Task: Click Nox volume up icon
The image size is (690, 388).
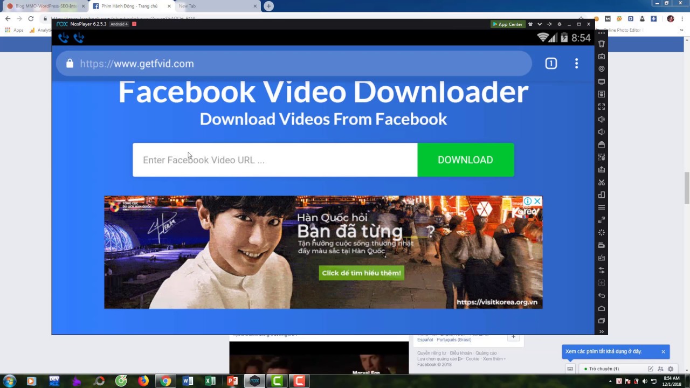Action: (x=602, y=119)
